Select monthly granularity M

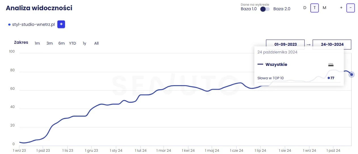[324, 8]
